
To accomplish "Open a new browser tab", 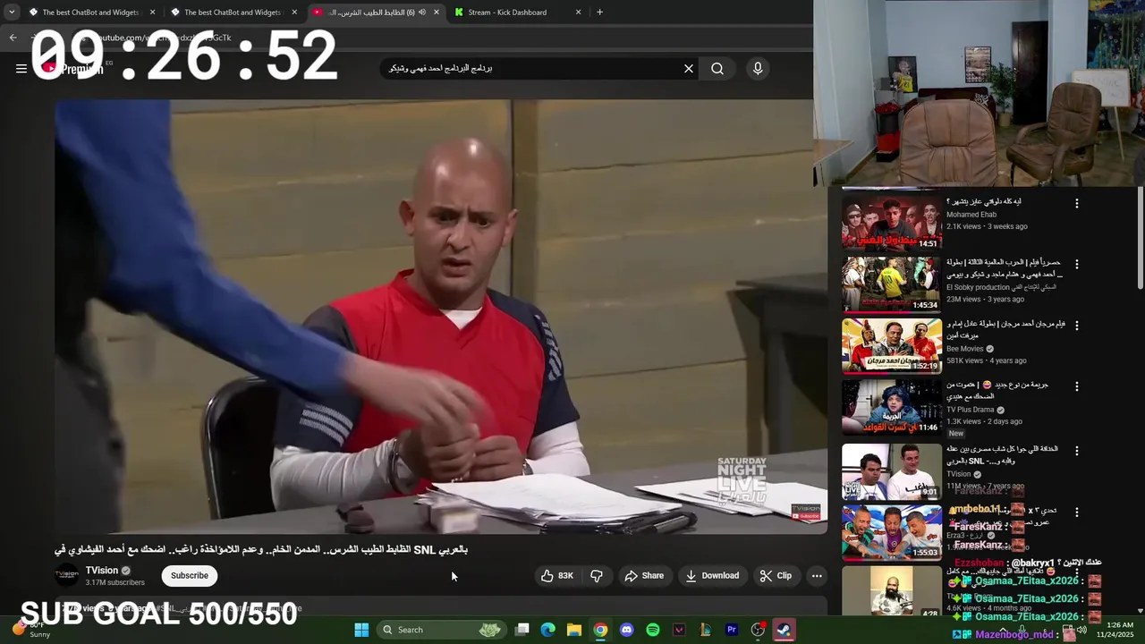I will 599,13.
